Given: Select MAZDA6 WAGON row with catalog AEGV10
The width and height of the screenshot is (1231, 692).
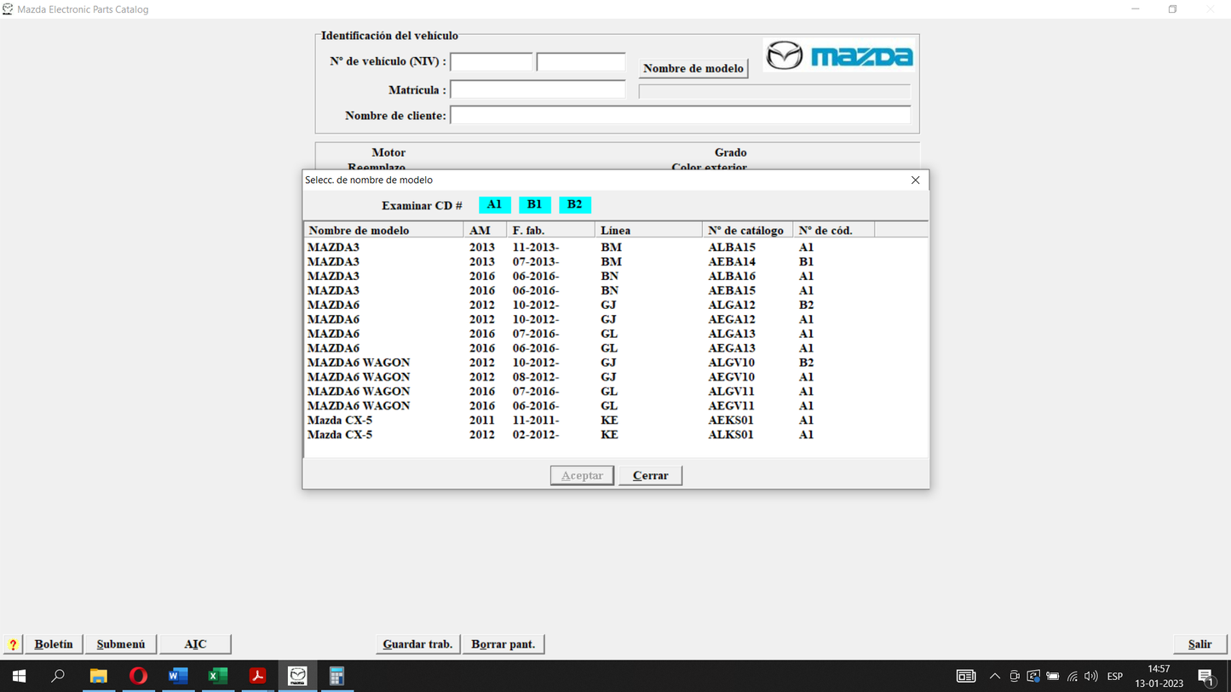Looking at the screenshot, I should coord(615,377).
